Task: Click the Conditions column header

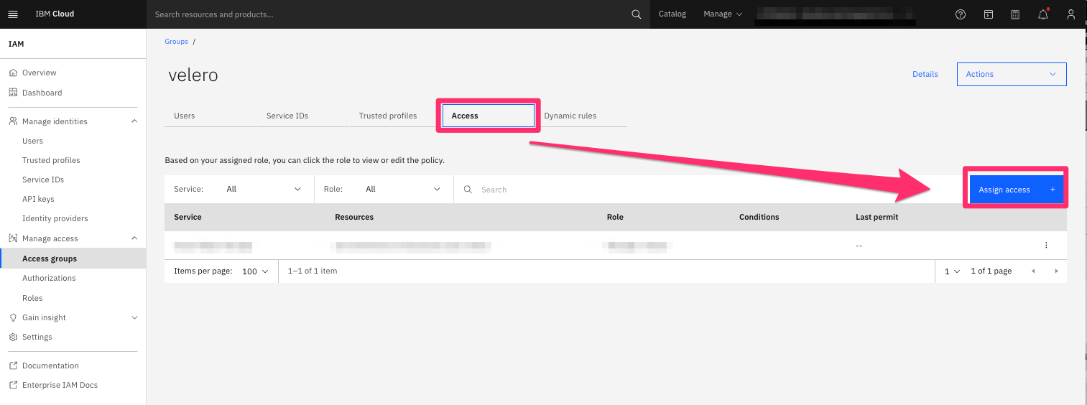Action: (x=759, y=217)
